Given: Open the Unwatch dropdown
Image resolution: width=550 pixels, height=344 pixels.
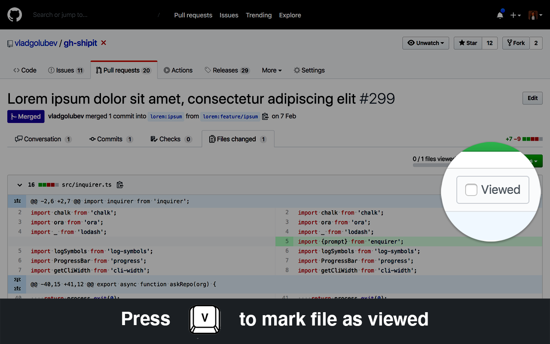Looking at the screenshot, I should click(426, 43).
